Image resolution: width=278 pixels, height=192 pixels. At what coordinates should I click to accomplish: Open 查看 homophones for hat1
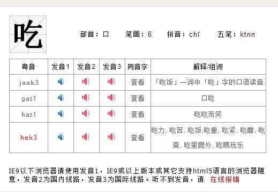(138, 114)
